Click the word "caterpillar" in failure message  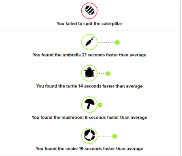[112, 24]
